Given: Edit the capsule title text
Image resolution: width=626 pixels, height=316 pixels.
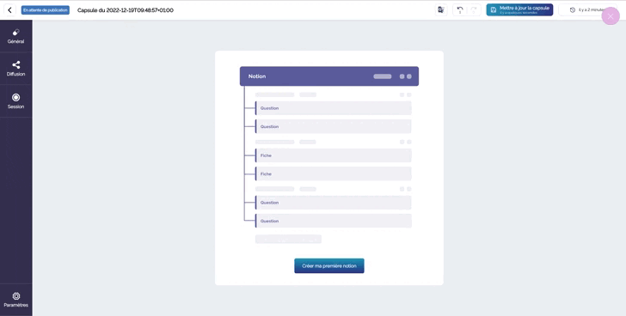Looking at the screenshot, I should [x=126, y=10].
